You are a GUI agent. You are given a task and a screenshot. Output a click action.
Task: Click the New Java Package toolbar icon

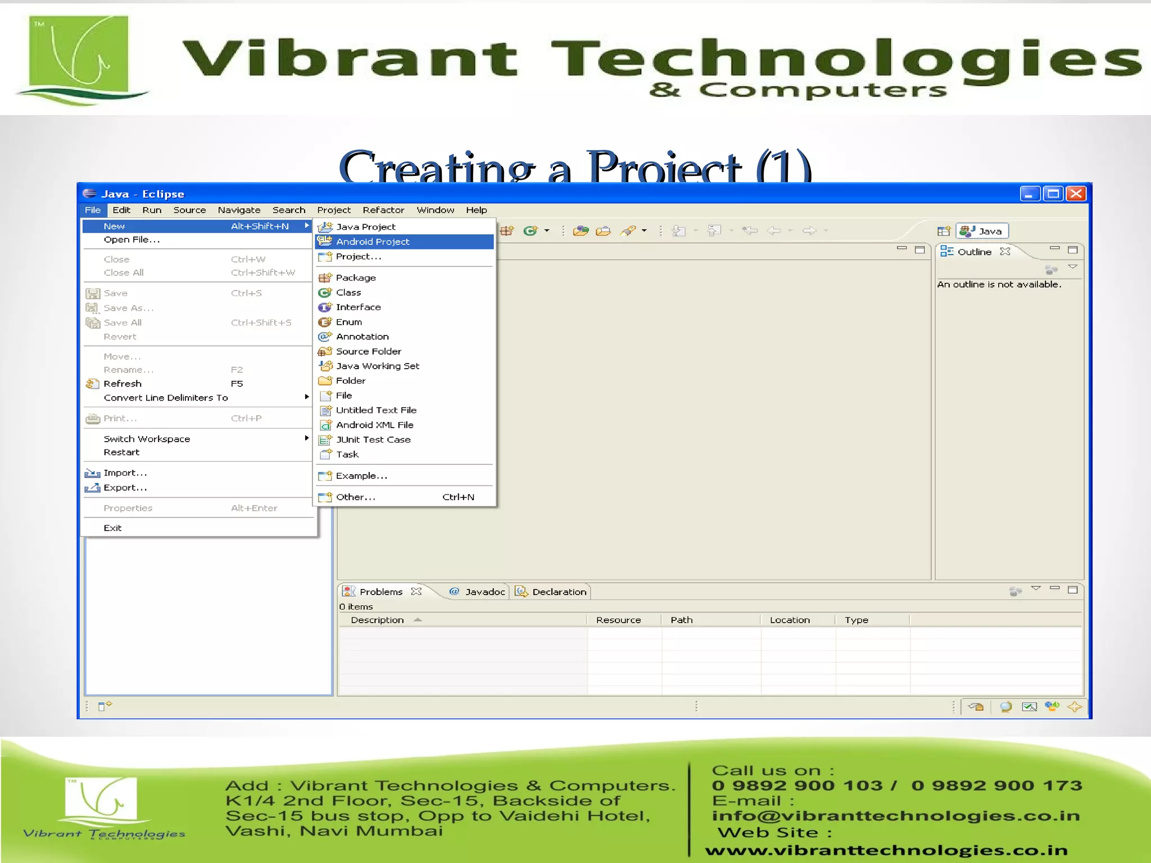pos(507,231)
